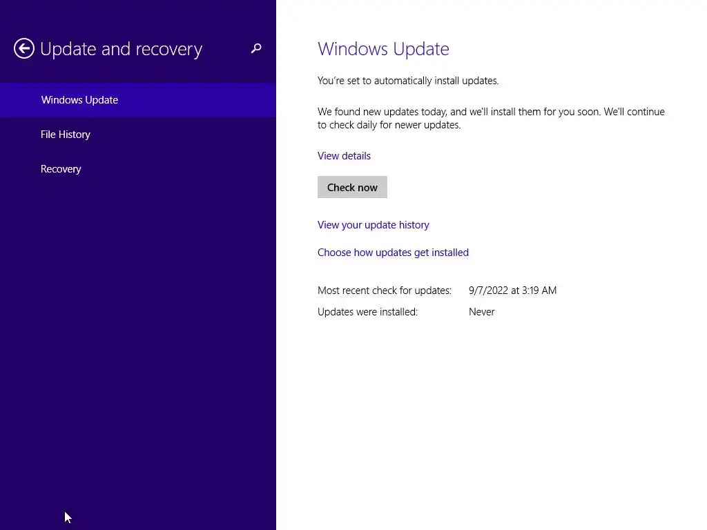
Task: Click Most recent check for updates label
Action: pos(384,291)
